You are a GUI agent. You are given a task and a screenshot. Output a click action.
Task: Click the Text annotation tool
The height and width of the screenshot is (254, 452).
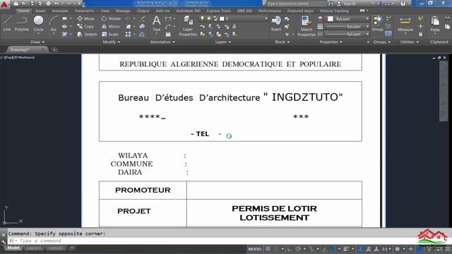click(157, 23)
